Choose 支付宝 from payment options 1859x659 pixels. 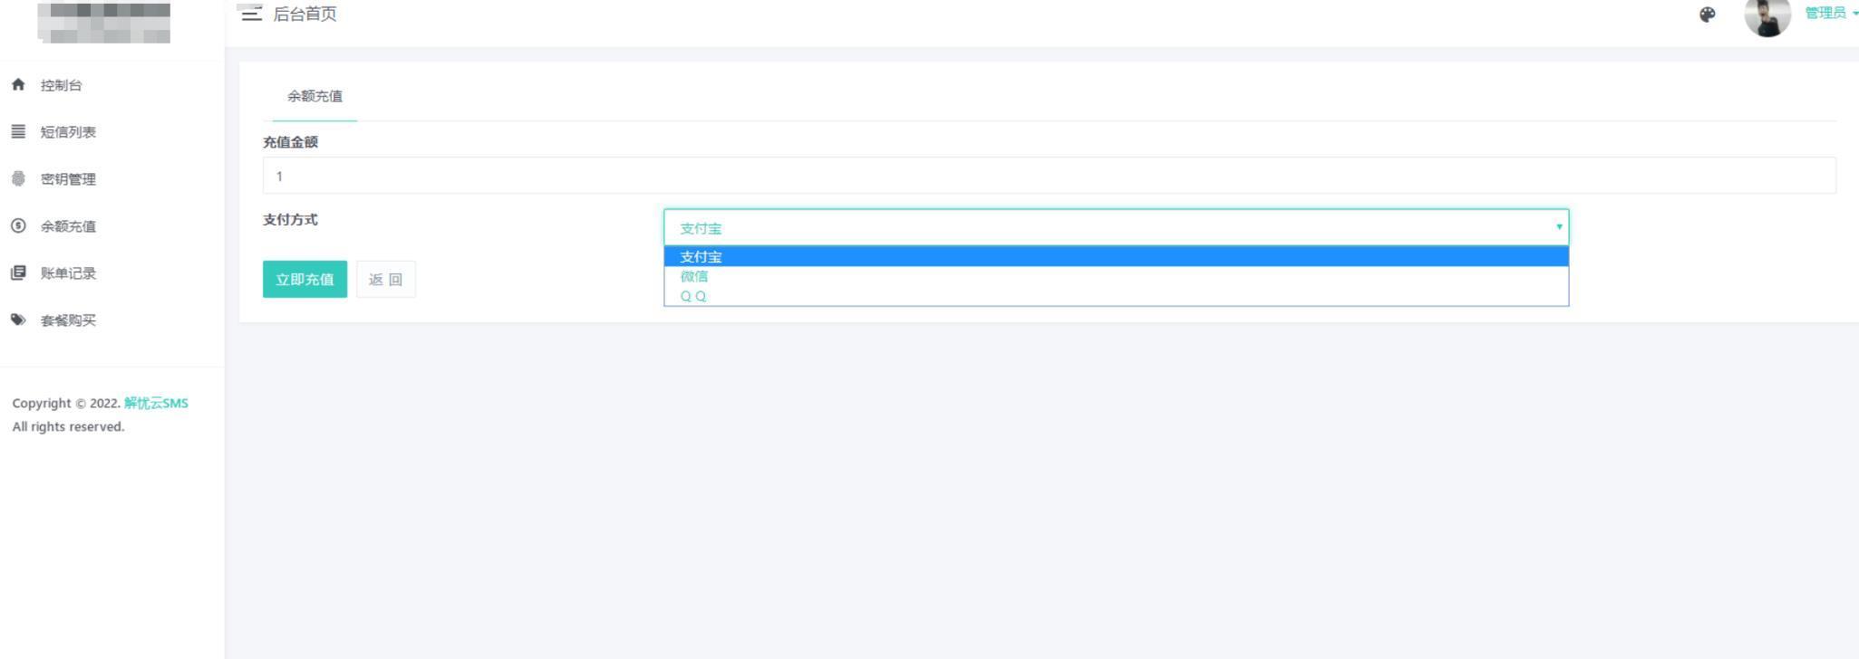[x=1116, y=256]
